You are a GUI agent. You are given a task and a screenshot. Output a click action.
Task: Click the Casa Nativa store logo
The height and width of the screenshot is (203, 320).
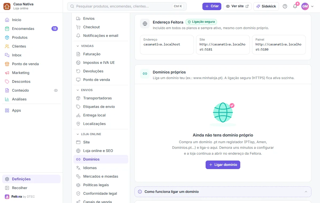7,6
